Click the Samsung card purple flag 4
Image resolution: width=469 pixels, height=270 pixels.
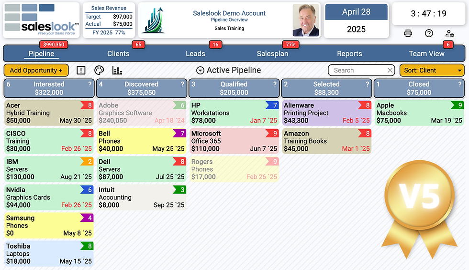coord(87,218)
